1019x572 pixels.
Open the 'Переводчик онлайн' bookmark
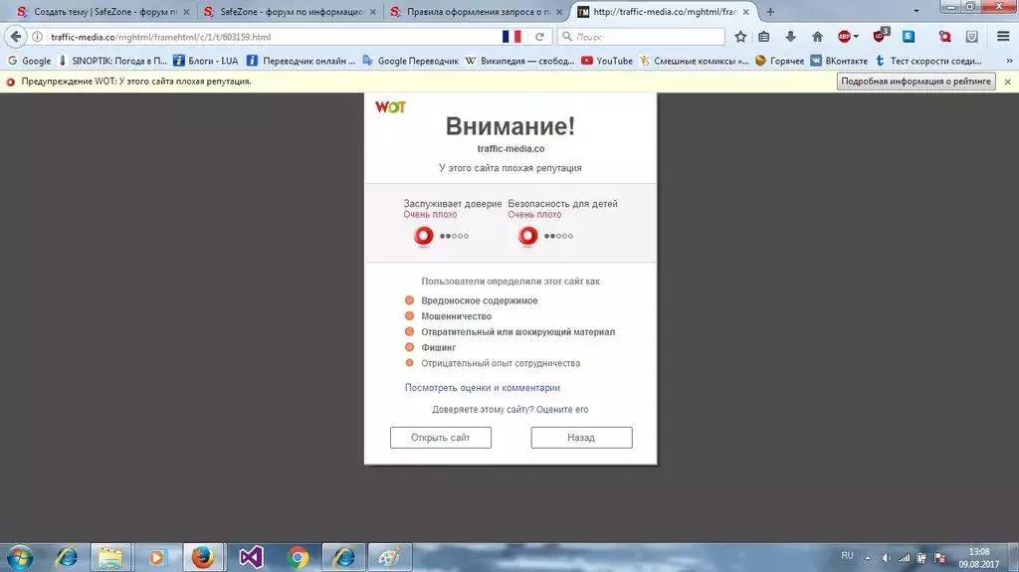pyautogui.click(x=301, y=61)
